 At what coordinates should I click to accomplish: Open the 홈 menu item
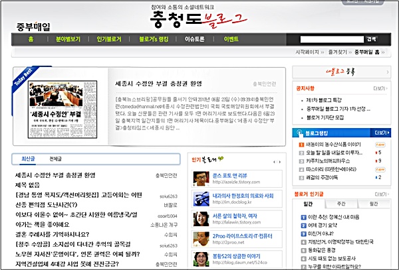coord(31,39)
